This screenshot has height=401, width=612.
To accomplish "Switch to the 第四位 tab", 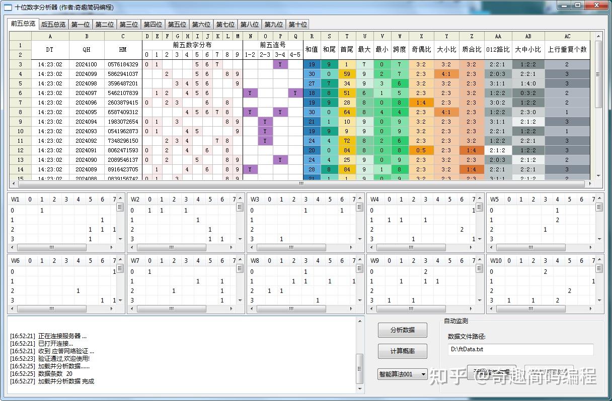I will click(153, 24).
